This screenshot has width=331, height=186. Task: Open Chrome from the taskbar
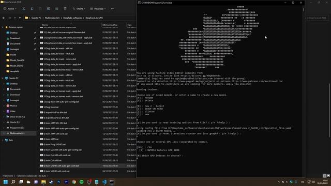pos(74,182)
